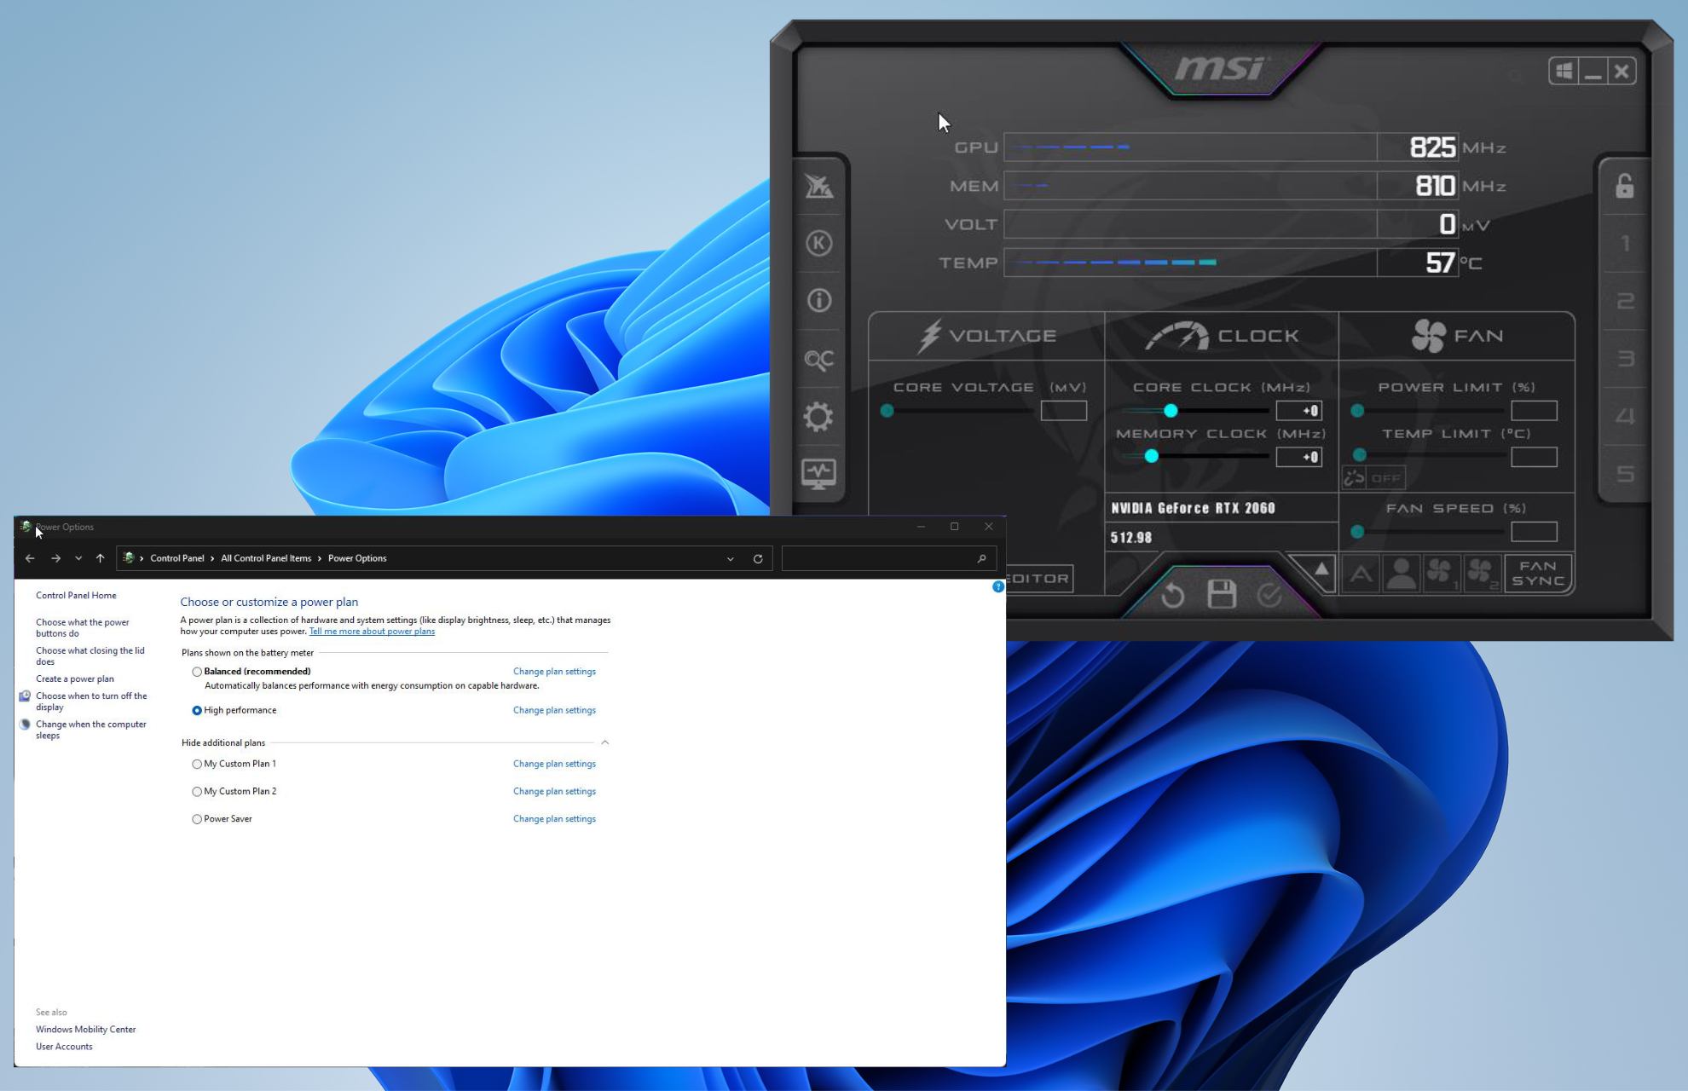Image resolution: width=1688 pixels, height=1091 pixels.
Task: Change plan settings for High performance
Action: [554, 710]
